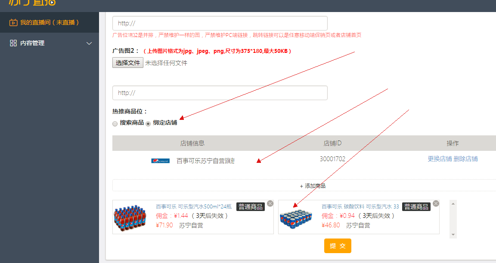The width and height of the screenshot is (496, 263).
Task: Focus the first http:// link field
Action: point(220,23)
